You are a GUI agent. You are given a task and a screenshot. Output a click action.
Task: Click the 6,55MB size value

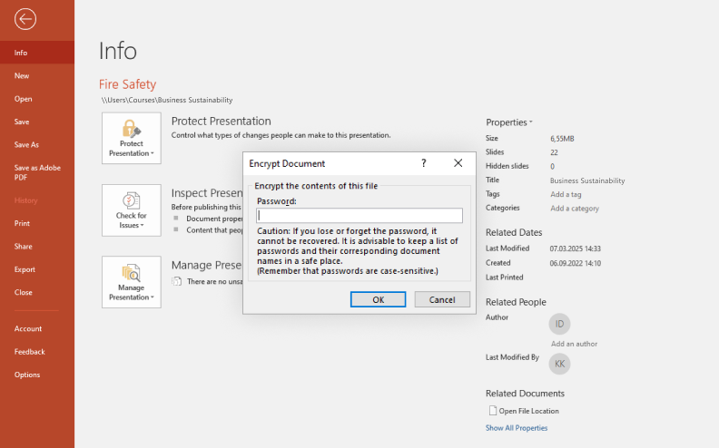(x=562, y=139)
